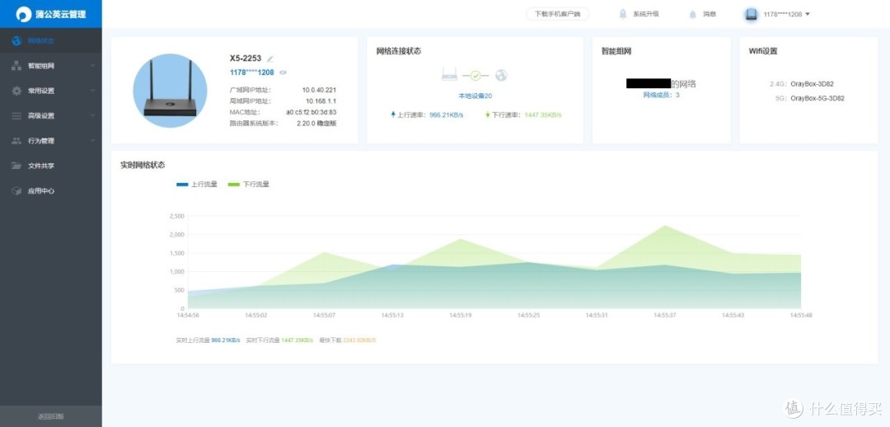Expand the 智能组网 chevron in sidebar
The width and height of the screenshot is (890, 427).
[92, 66]
